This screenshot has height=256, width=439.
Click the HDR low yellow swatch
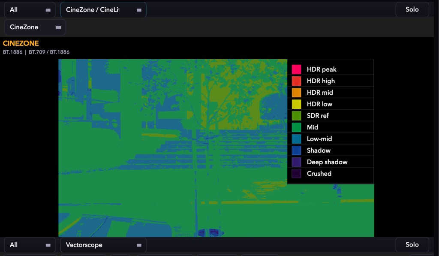[x=296, y=104]
